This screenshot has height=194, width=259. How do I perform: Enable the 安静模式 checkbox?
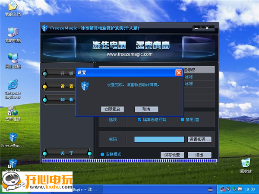102,154
